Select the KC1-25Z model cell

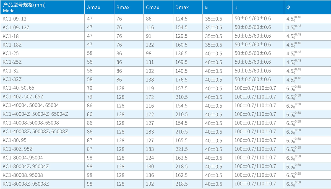[x=12, y=62]
